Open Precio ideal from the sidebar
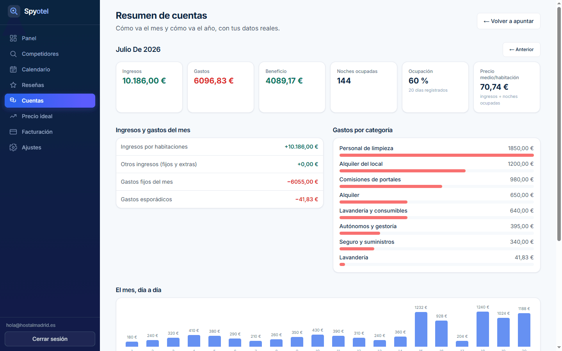Viewport: 562px width, 351px height. (50, 116)
